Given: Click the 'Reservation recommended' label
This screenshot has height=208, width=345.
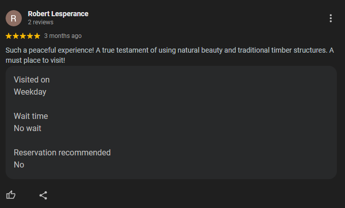Looking at the screenshot, I should click(62, 152).
